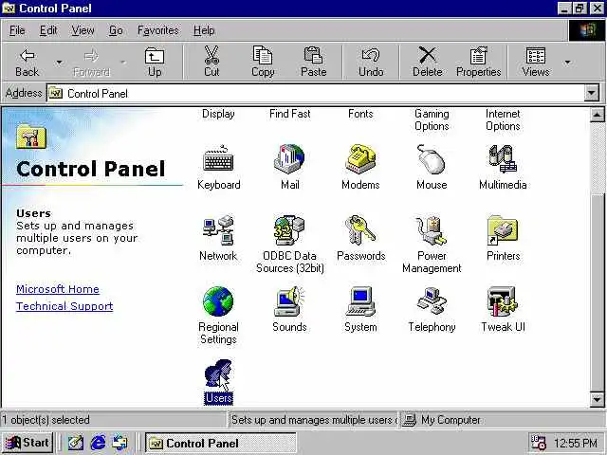Open the Go menu
The width and height of the screenshot is (607, 455).
tap(116, 30)
